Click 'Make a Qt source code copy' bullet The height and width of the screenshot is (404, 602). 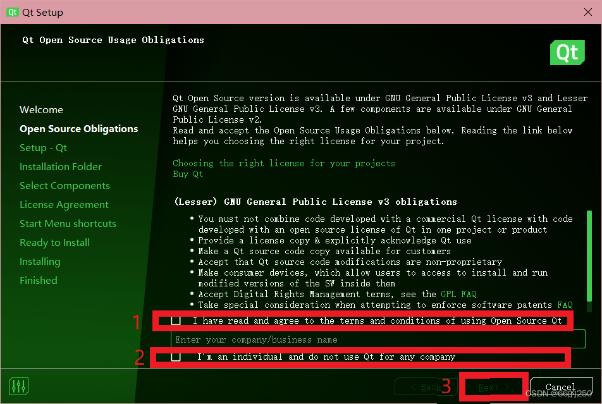[324, 251]
